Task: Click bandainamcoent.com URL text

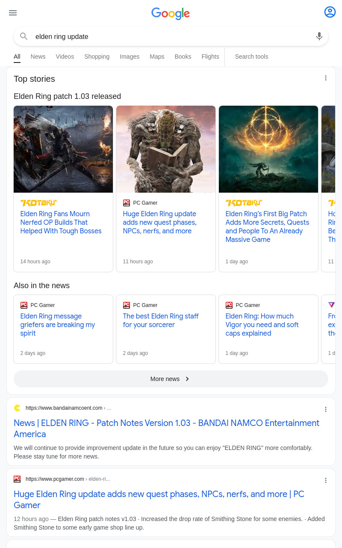Action: pos(64,408)
